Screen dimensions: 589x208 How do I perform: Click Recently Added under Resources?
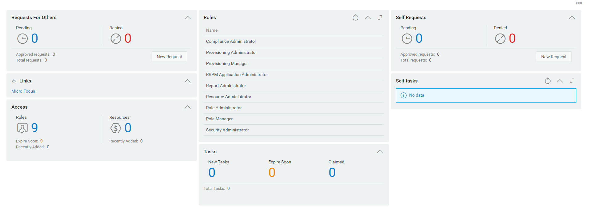click(x=124, y=141)
